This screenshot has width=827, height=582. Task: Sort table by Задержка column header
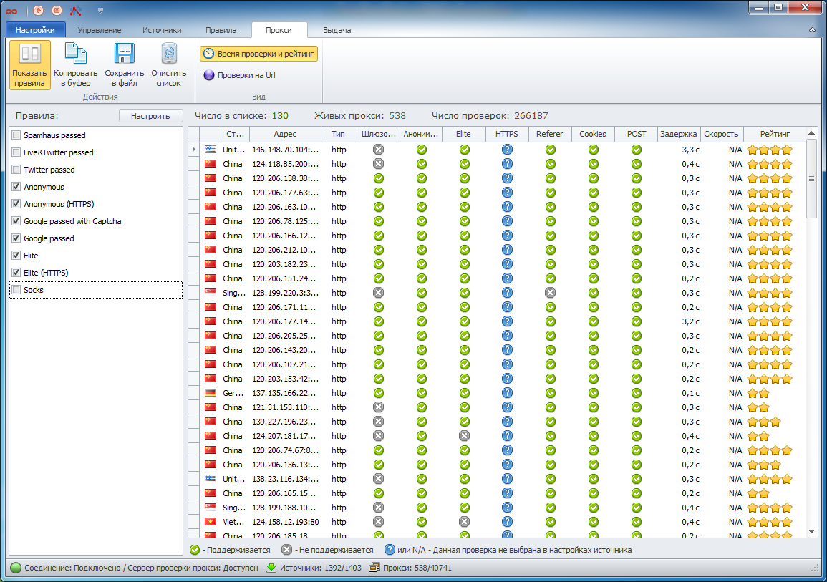(678, 134)
